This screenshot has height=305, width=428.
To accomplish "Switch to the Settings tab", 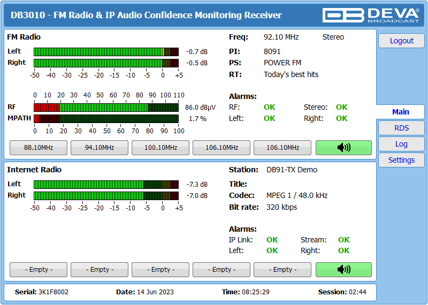I will click(401, 161).
